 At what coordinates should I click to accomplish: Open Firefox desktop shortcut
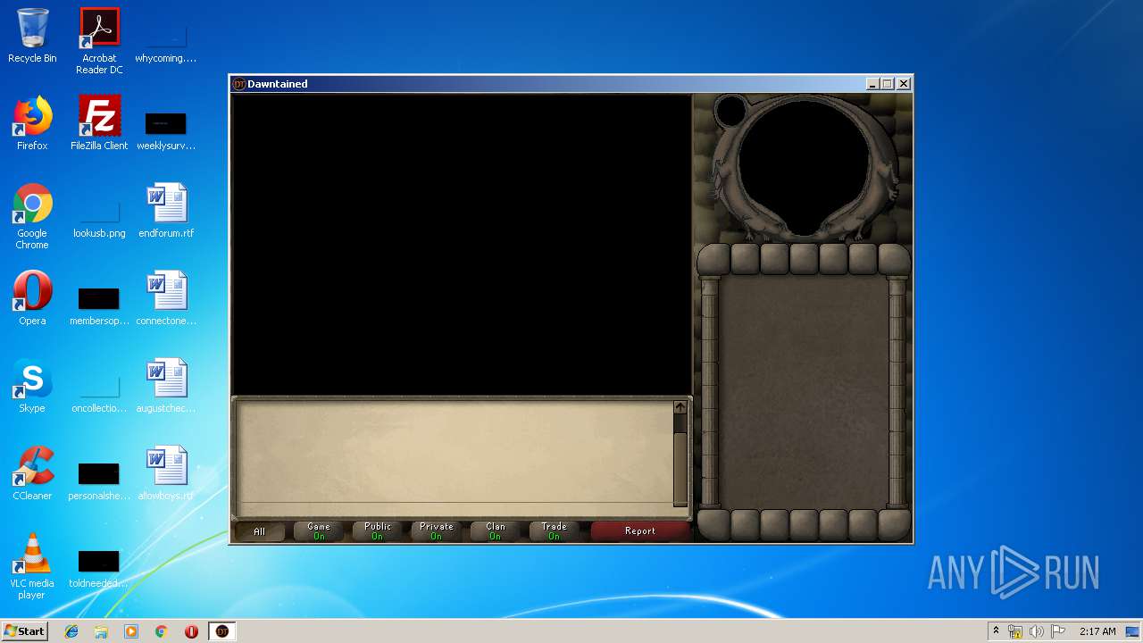32,122
